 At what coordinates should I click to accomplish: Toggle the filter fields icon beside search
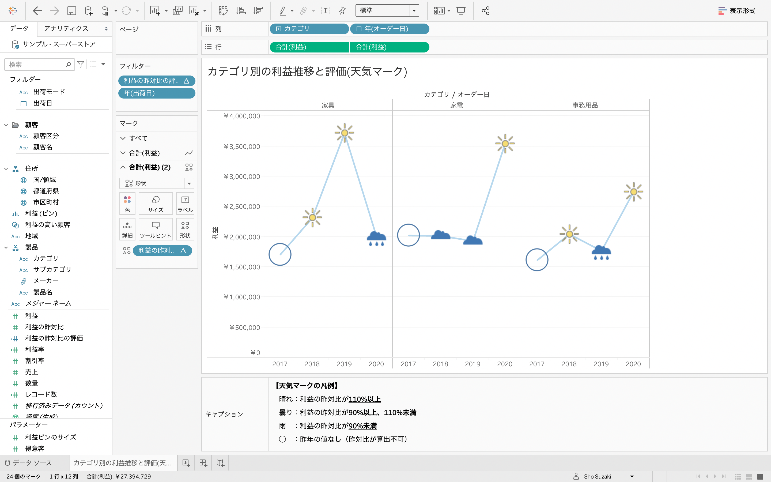click(81, 64)
